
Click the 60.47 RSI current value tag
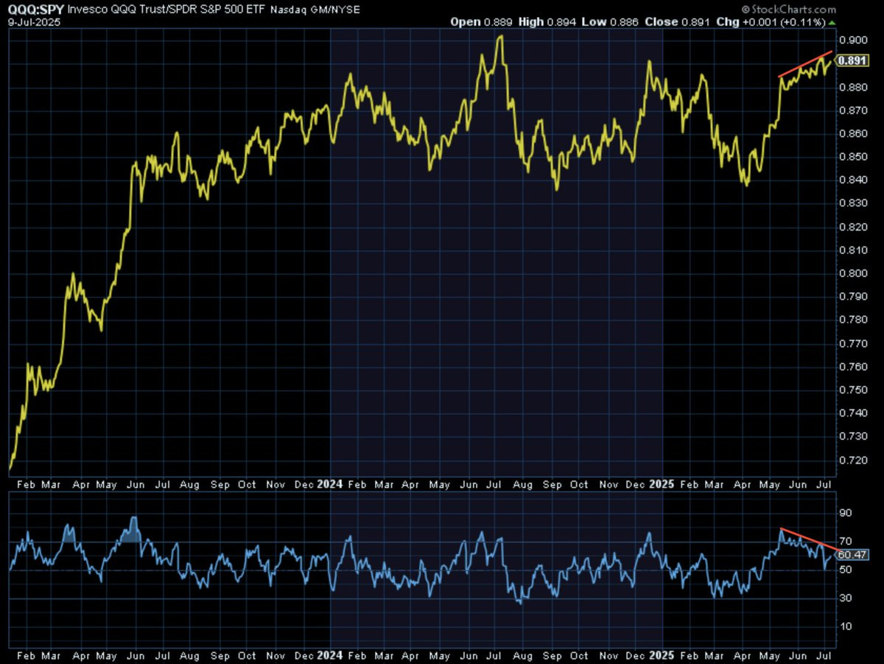852,555
